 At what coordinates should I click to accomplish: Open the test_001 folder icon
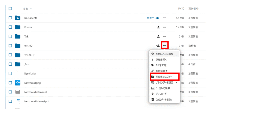coord(18,46)
